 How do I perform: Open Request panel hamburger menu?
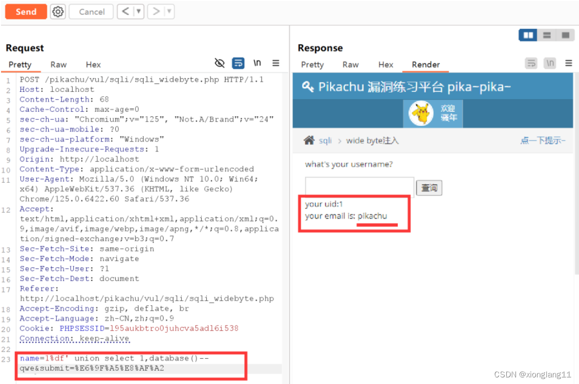click(276, 63)
